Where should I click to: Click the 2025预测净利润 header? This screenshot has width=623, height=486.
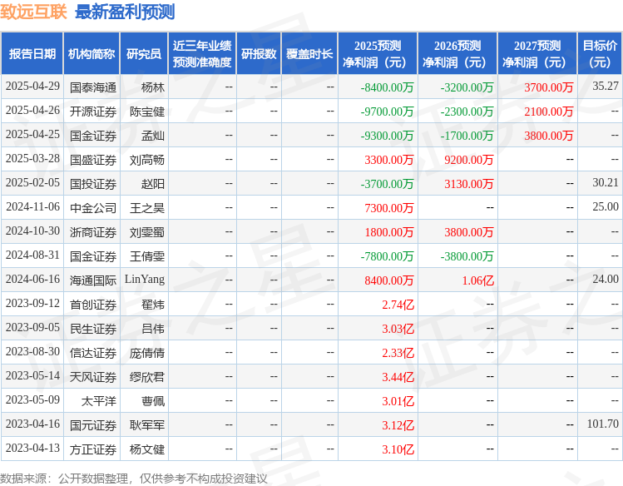click(x=378, y=53)
